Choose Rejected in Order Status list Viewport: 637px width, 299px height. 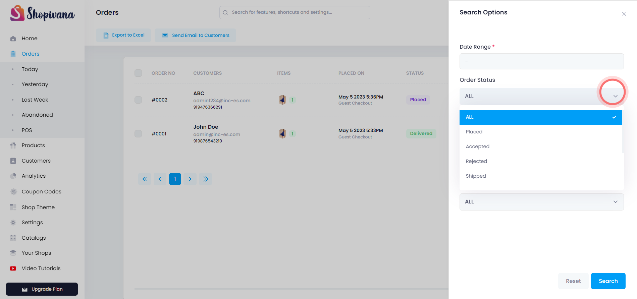pyautogui.click(x=541, y=162)
